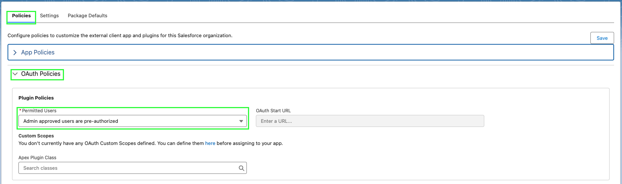The height and width of the screenshot is (184, 622).
Task: Click the OAuth Start URL label
Action: click(273, 111)
